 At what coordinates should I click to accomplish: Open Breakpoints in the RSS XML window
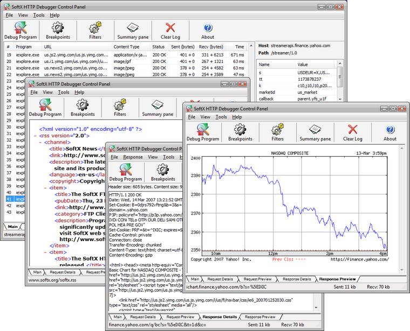click(83, 108)
